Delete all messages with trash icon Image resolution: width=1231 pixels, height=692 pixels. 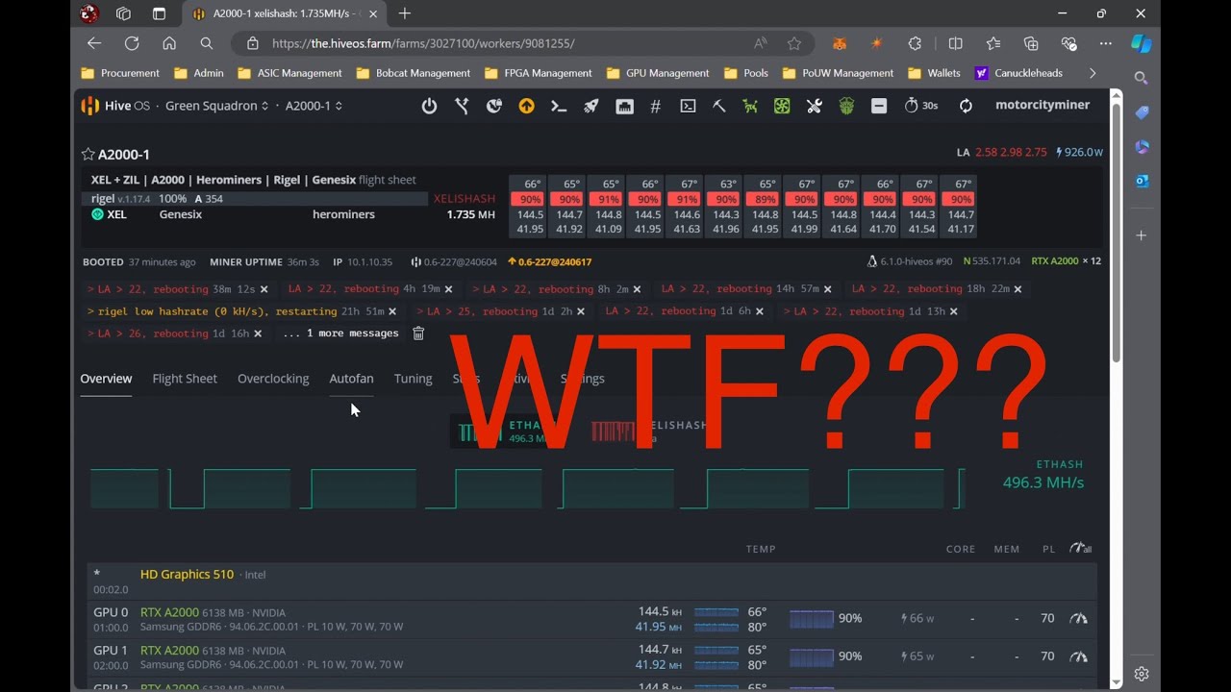418,334
